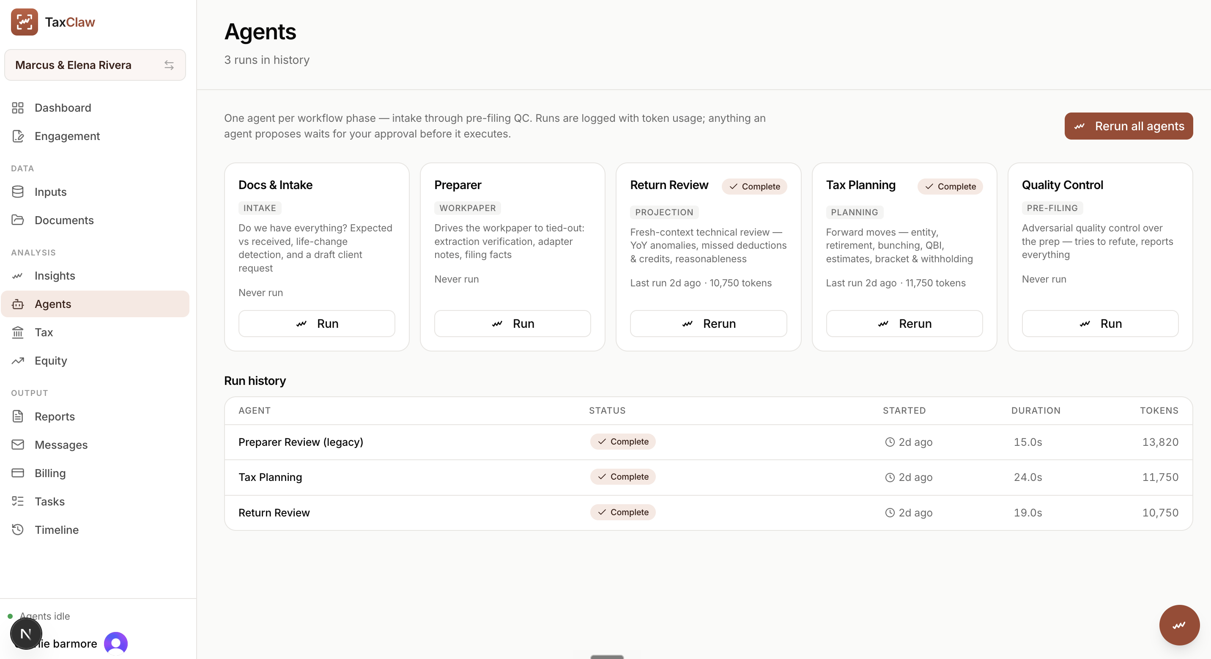Click the TOKENS column header
Image resolution: width=1211 pixels, height=659 pixels.
coord(1159,411)
